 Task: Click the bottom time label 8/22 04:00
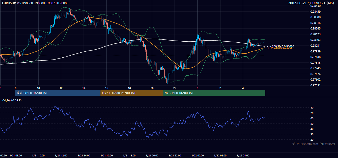point(243,156)
